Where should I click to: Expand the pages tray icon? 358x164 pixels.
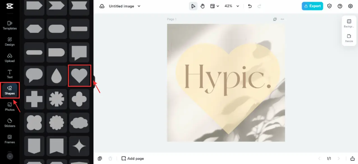click(352, 158)
